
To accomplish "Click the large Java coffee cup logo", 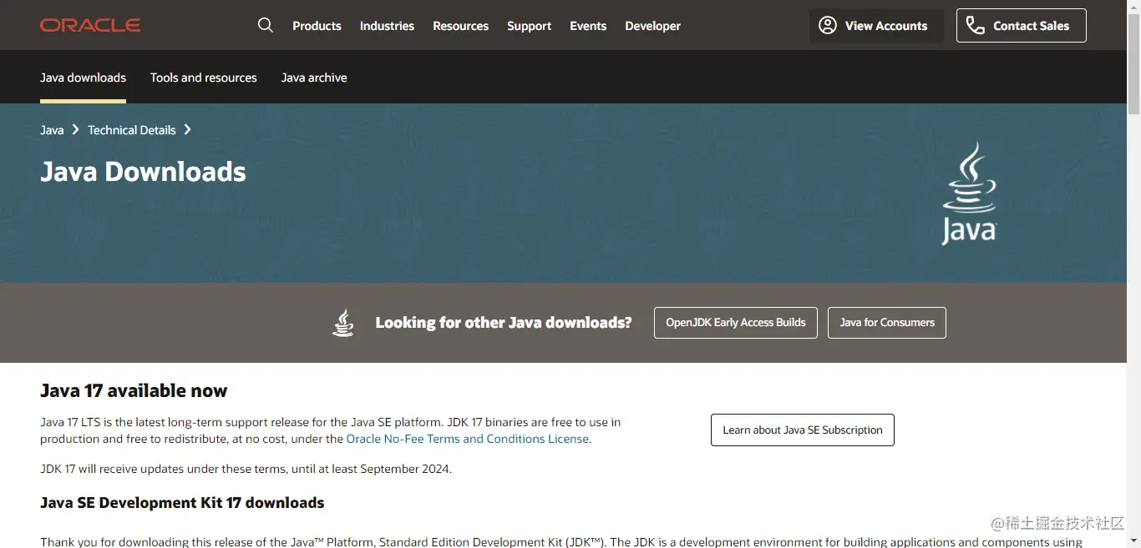I will [969, 194].
